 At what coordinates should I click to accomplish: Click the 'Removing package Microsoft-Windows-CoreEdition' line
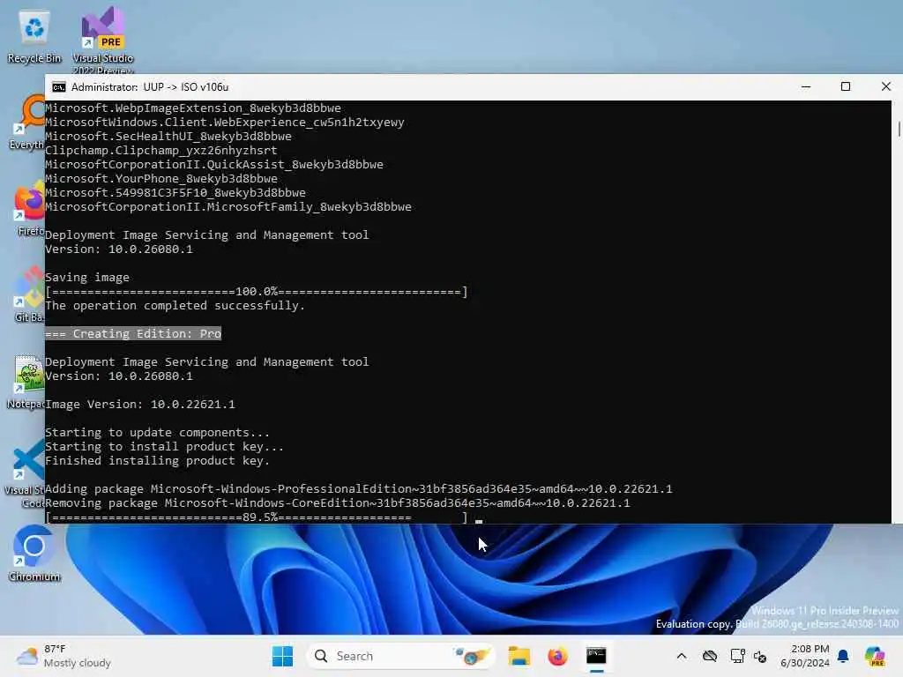[x=338, y=503]
